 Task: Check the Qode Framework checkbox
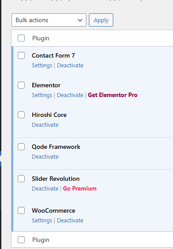pos(21,147)
